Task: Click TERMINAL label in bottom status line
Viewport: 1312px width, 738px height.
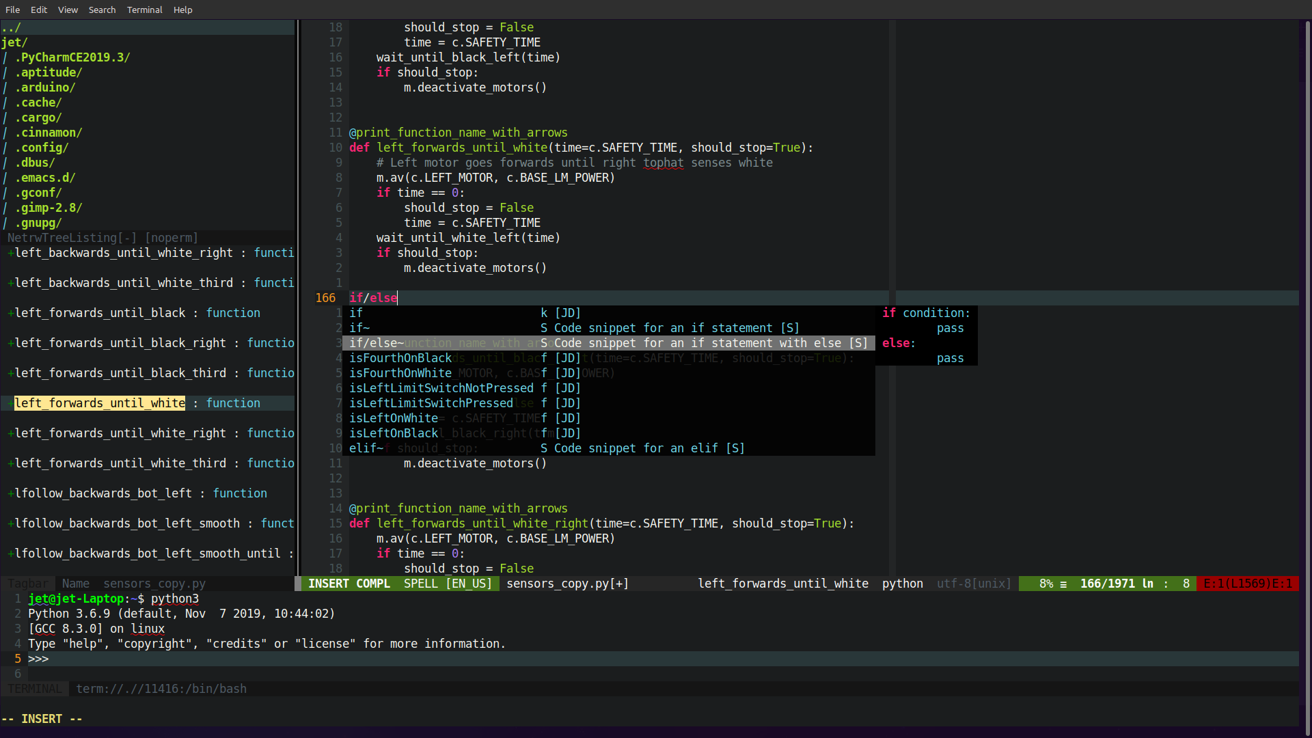Action: coord(35,689)
